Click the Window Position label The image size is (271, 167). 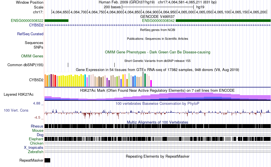tap(30, 2)
